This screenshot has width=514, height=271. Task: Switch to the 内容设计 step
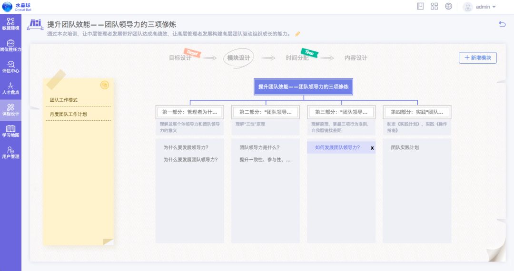click(x=356, y=58)
